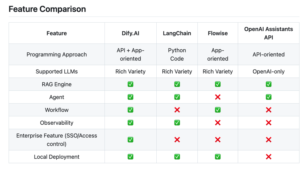The image size is (305, 169).
Task: Click the LangChain Local Deployment checkmark
Action: pyautogui.click(x=177, y=157)
